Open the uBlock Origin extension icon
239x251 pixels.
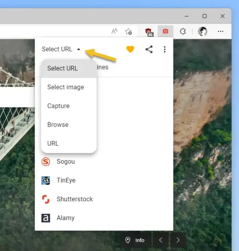(x=149, y=32)
